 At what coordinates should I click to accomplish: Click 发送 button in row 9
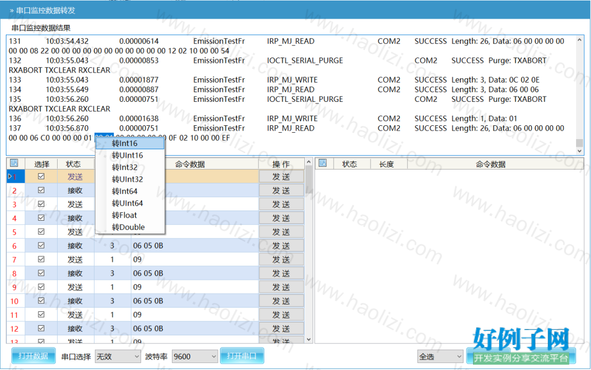pyautogui.click(x=281, y=287)
